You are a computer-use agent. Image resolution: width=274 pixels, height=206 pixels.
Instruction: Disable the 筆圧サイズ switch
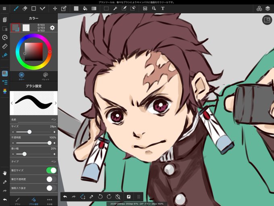tap(52, 170)
